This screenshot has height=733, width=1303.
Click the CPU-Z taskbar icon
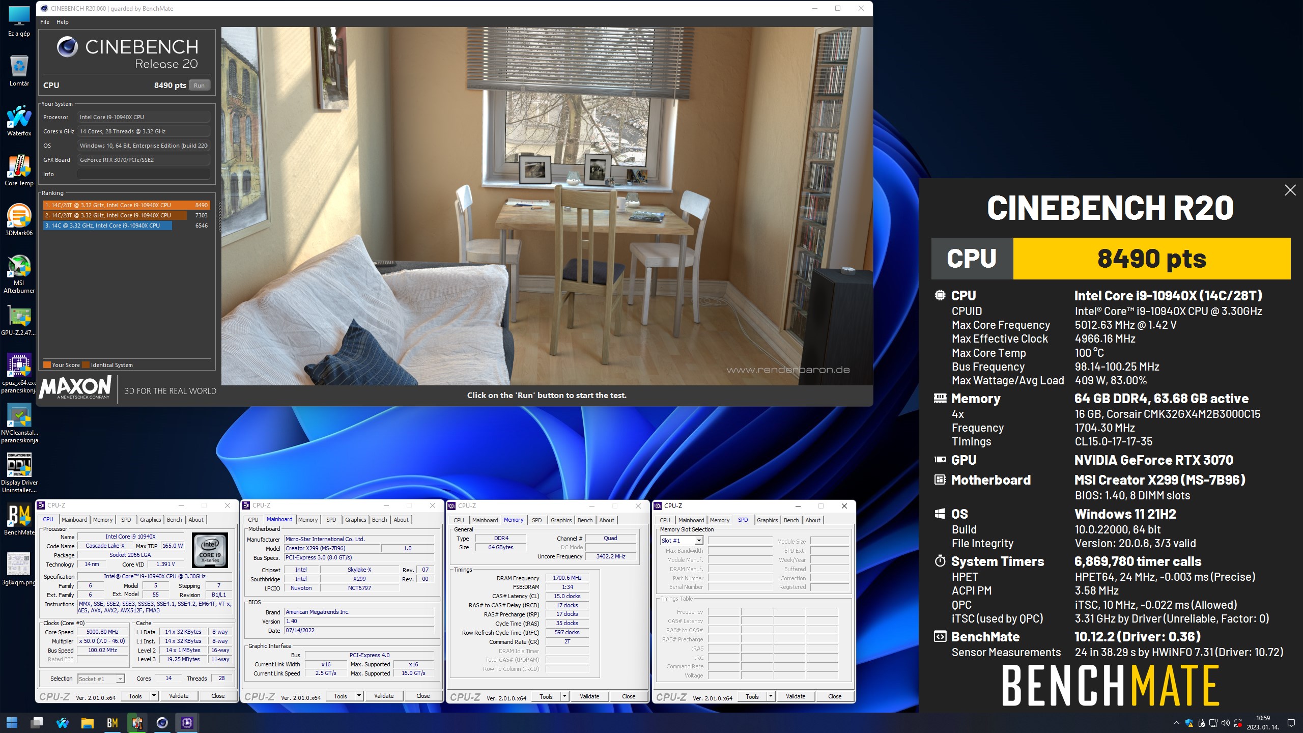pos(187,722)
